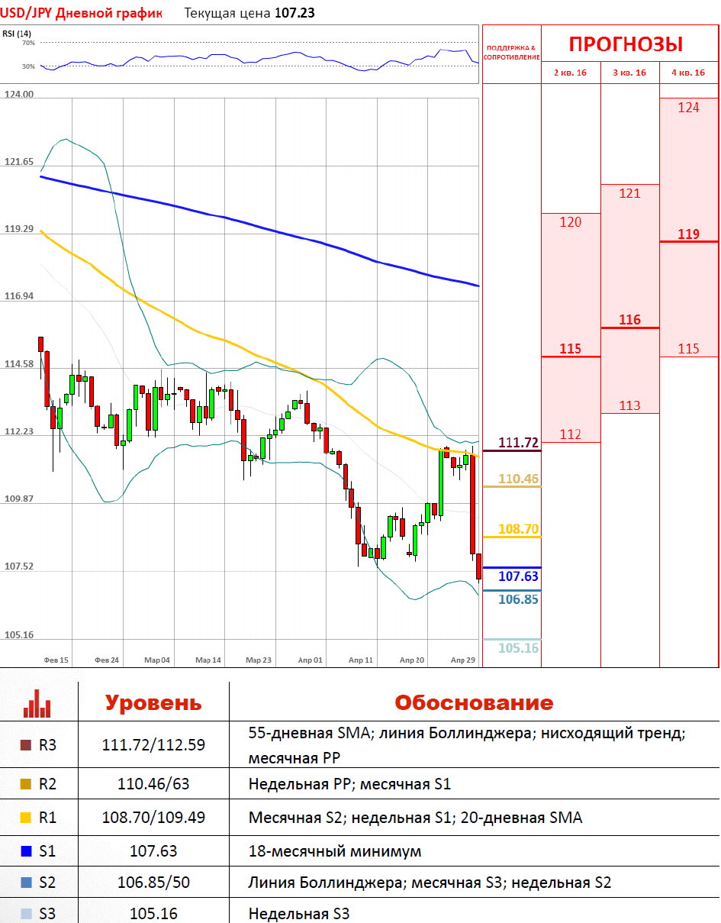Image resolution: width=721 pixels, height=923 pixels.
Task: Click the RSI (14) label
Action: point(17,34)
